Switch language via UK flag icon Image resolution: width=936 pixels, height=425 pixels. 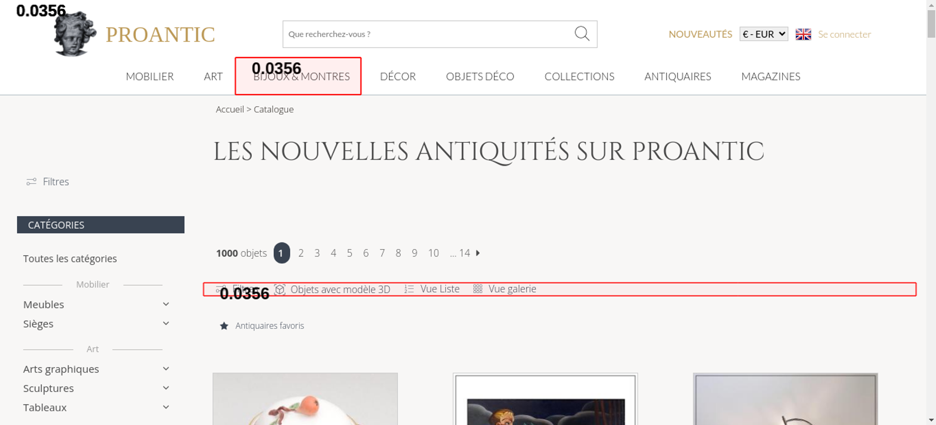pos(803,34)
